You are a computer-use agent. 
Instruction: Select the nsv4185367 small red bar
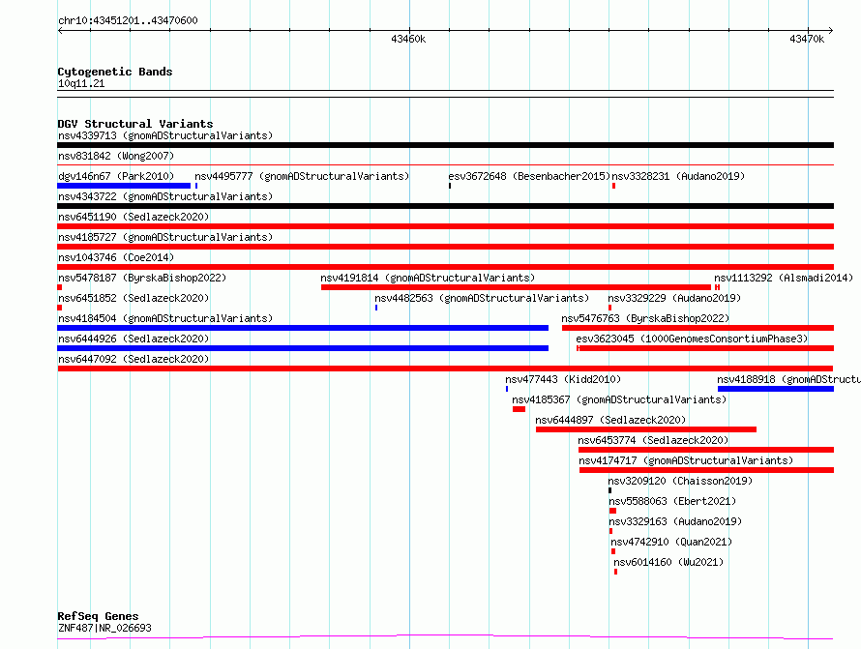[x=519, y=409]
